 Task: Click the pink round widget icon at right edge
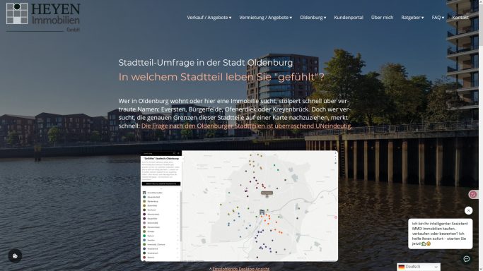[x=473, y=195]
